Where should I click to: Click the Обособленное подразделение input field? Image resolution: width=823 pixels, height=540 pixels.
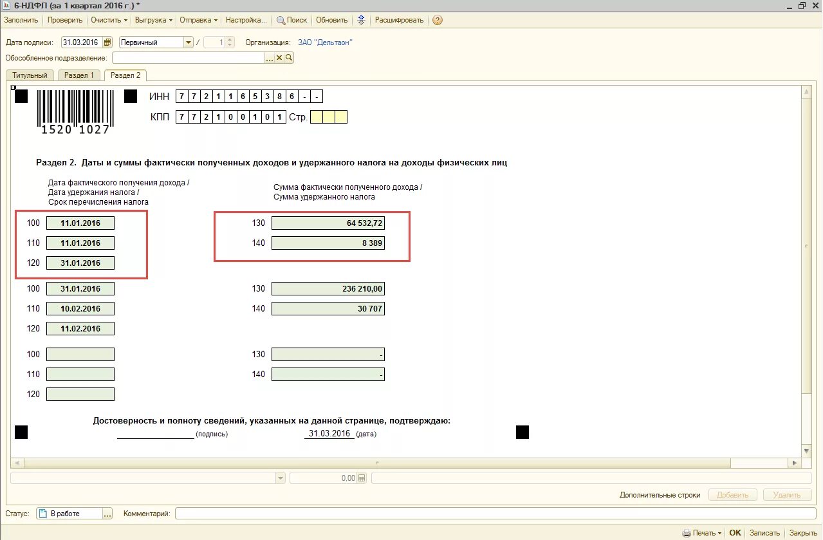pyautogui.click(x=189, y=58)
